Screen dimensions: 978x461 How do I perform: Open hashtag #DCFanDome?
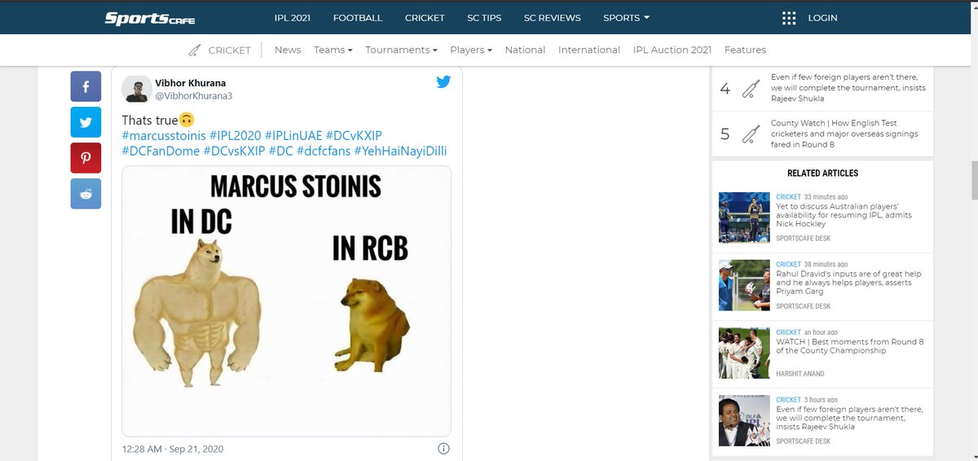pyautogui.click(x=161, y=151)
